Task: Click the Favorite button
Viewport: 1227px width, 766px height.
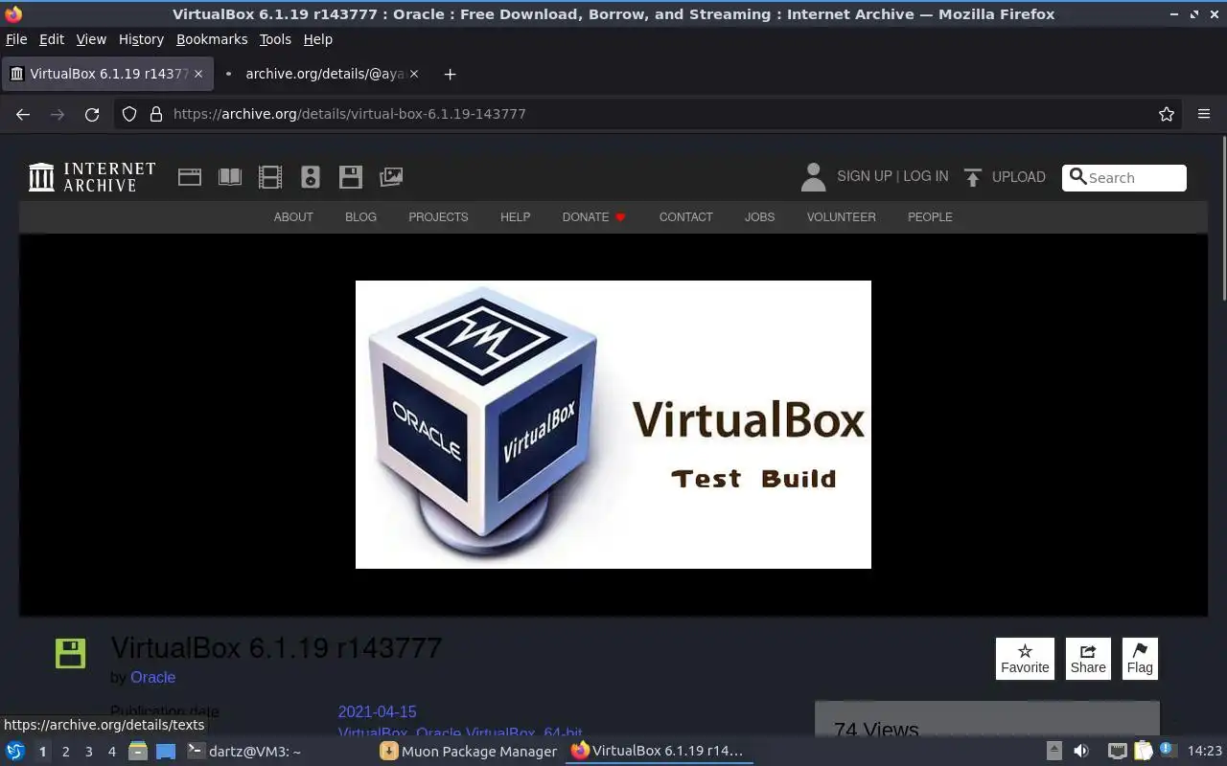Action: 1025,659
